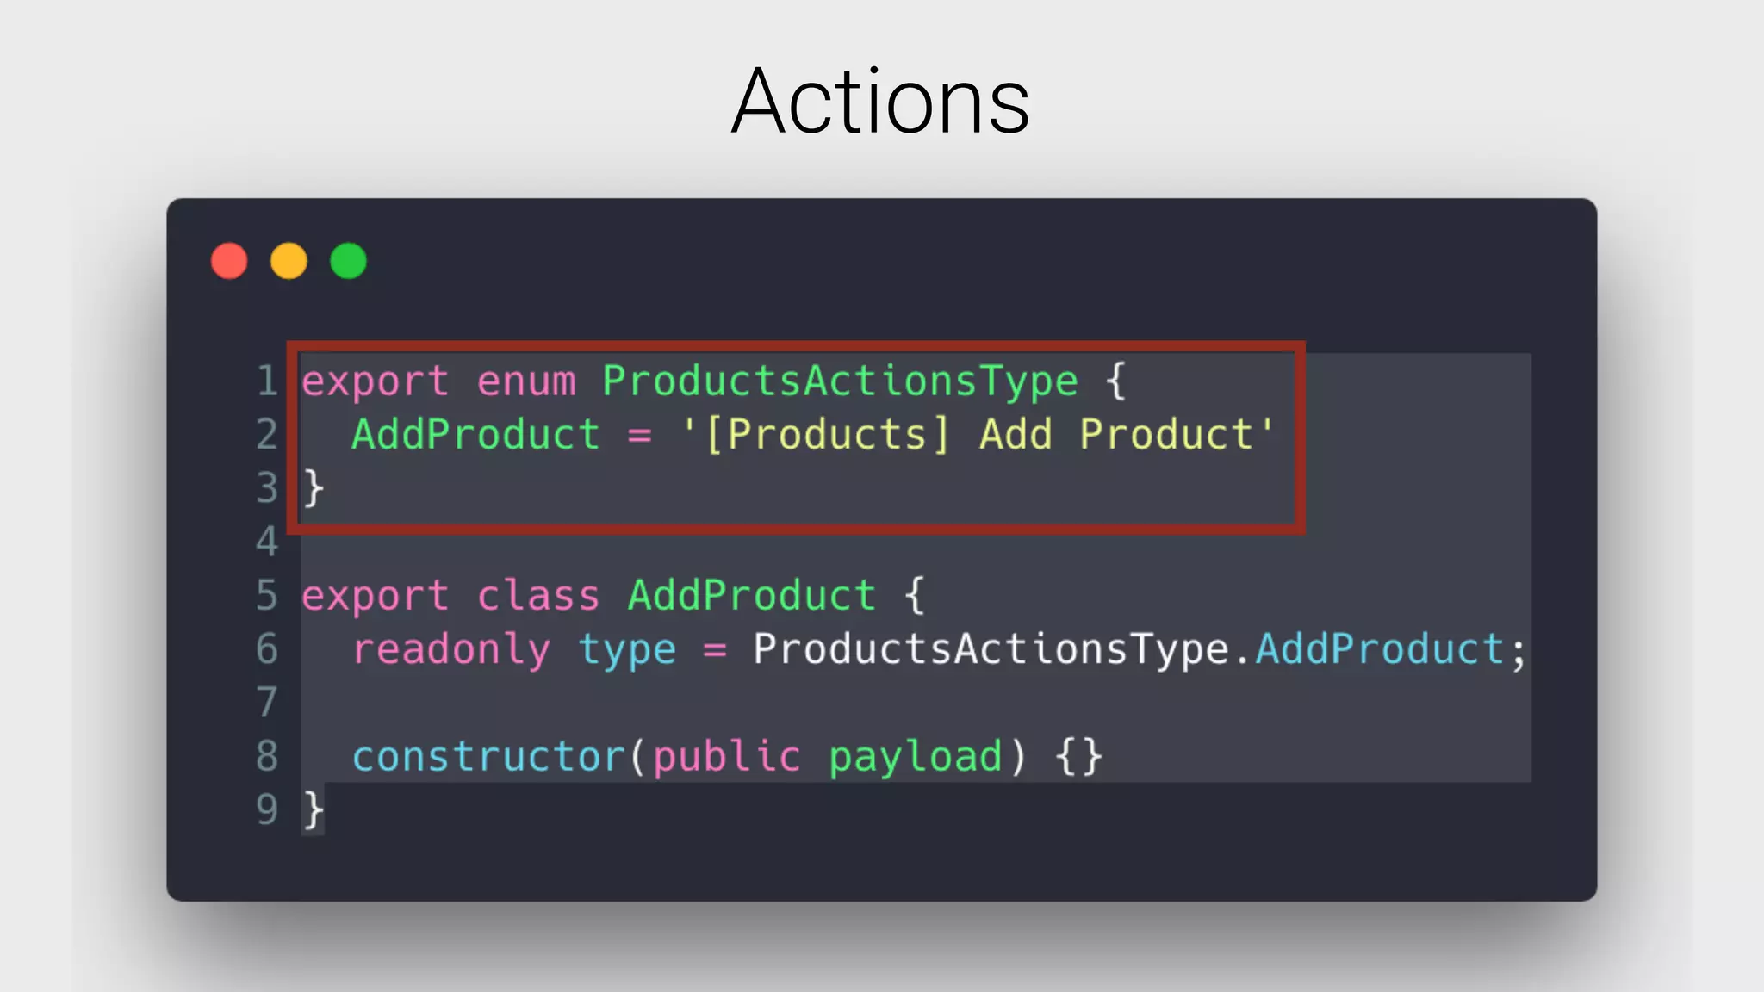Click the 'payload' parameter
The width and height of the screenshot is (1764, 992).
(x=916, y=757)
